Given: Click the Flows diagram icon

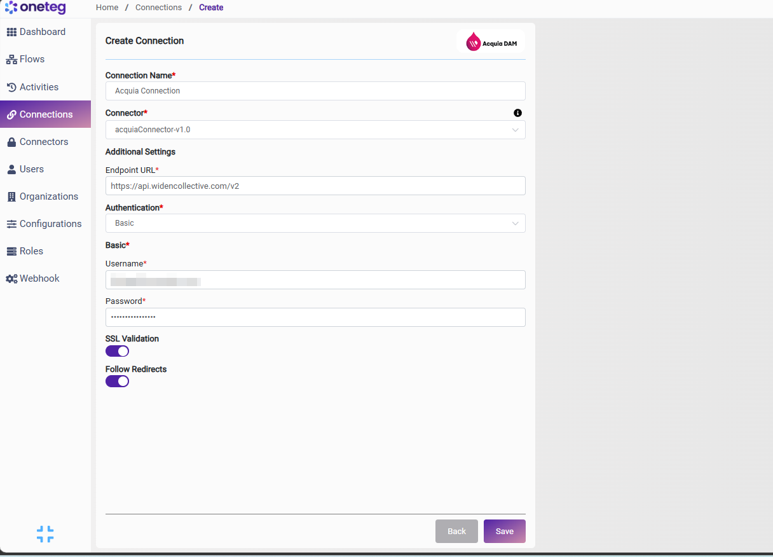Looking at the screenshot, I should 11,59.
